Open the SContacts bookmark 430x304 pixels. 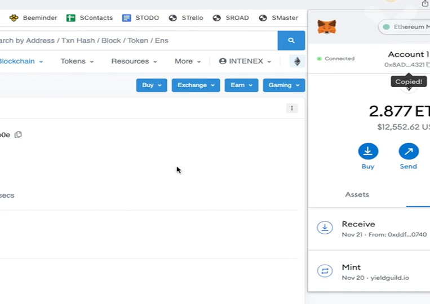pyautogui.click(x=90, y=18)
